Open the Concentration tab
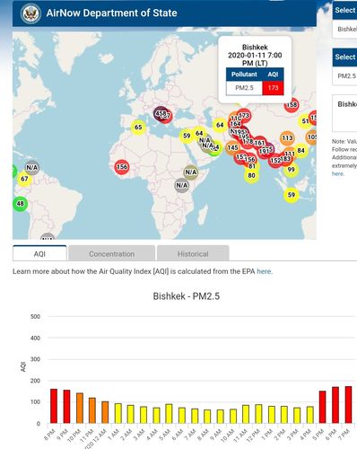This screenshot has height=449, width=357. point(112,254)
